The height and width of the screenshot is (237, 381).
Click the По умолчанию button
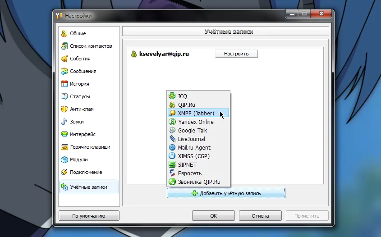coord(89,216)
